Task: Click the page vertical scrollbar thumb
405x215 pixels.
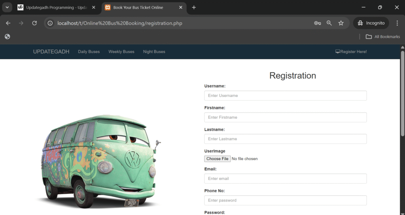Action: pyautogui.click(x=402, y=93)
